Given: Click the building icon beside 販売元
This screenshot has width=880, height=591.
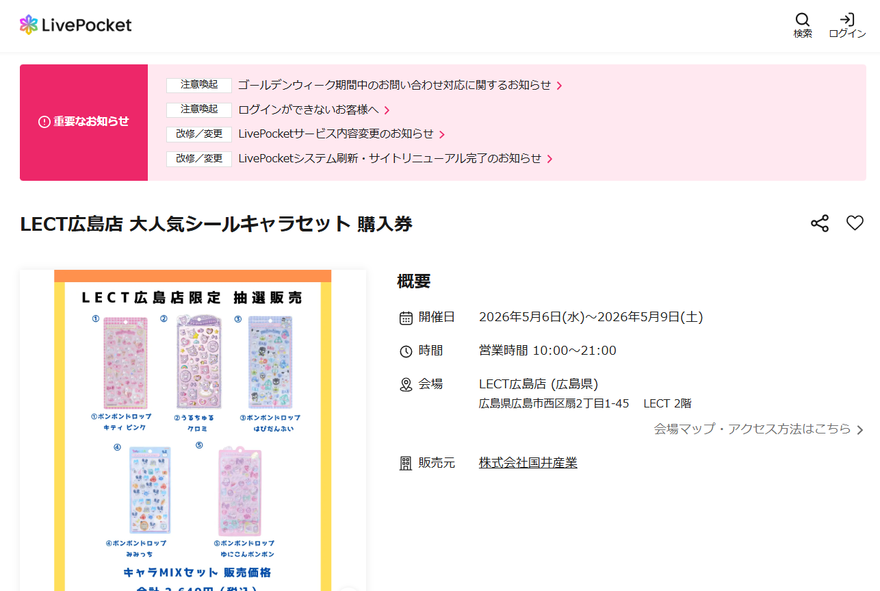Looking at the screenshot, I should tap(406, 464).
